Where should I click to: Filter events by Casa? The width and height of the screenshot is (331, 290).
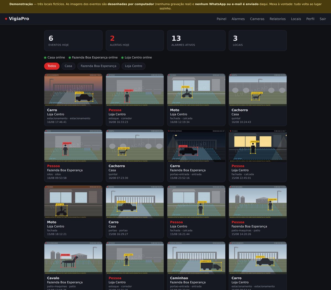68,66
